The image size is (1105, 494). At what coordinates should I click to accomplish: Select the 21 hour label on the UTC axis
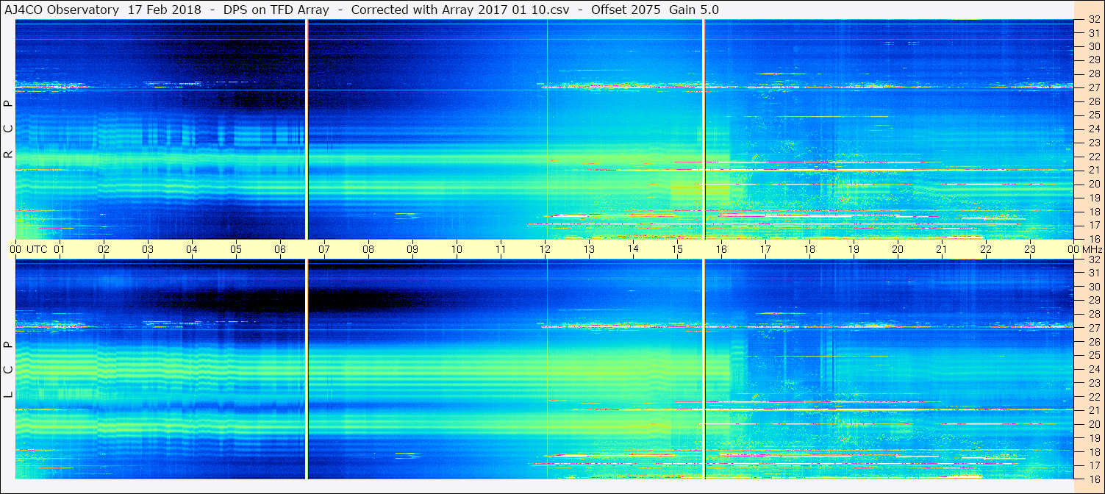click(x=942, y=249)
